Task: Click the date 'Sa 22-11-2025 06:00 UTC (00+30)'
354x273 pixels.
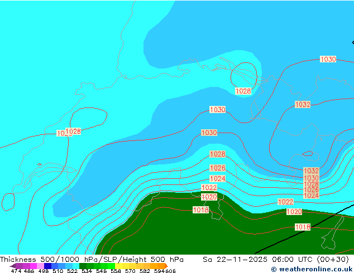Action: [276, 260]
